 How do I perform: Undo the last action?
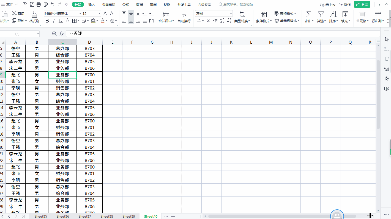click(53, 5)
